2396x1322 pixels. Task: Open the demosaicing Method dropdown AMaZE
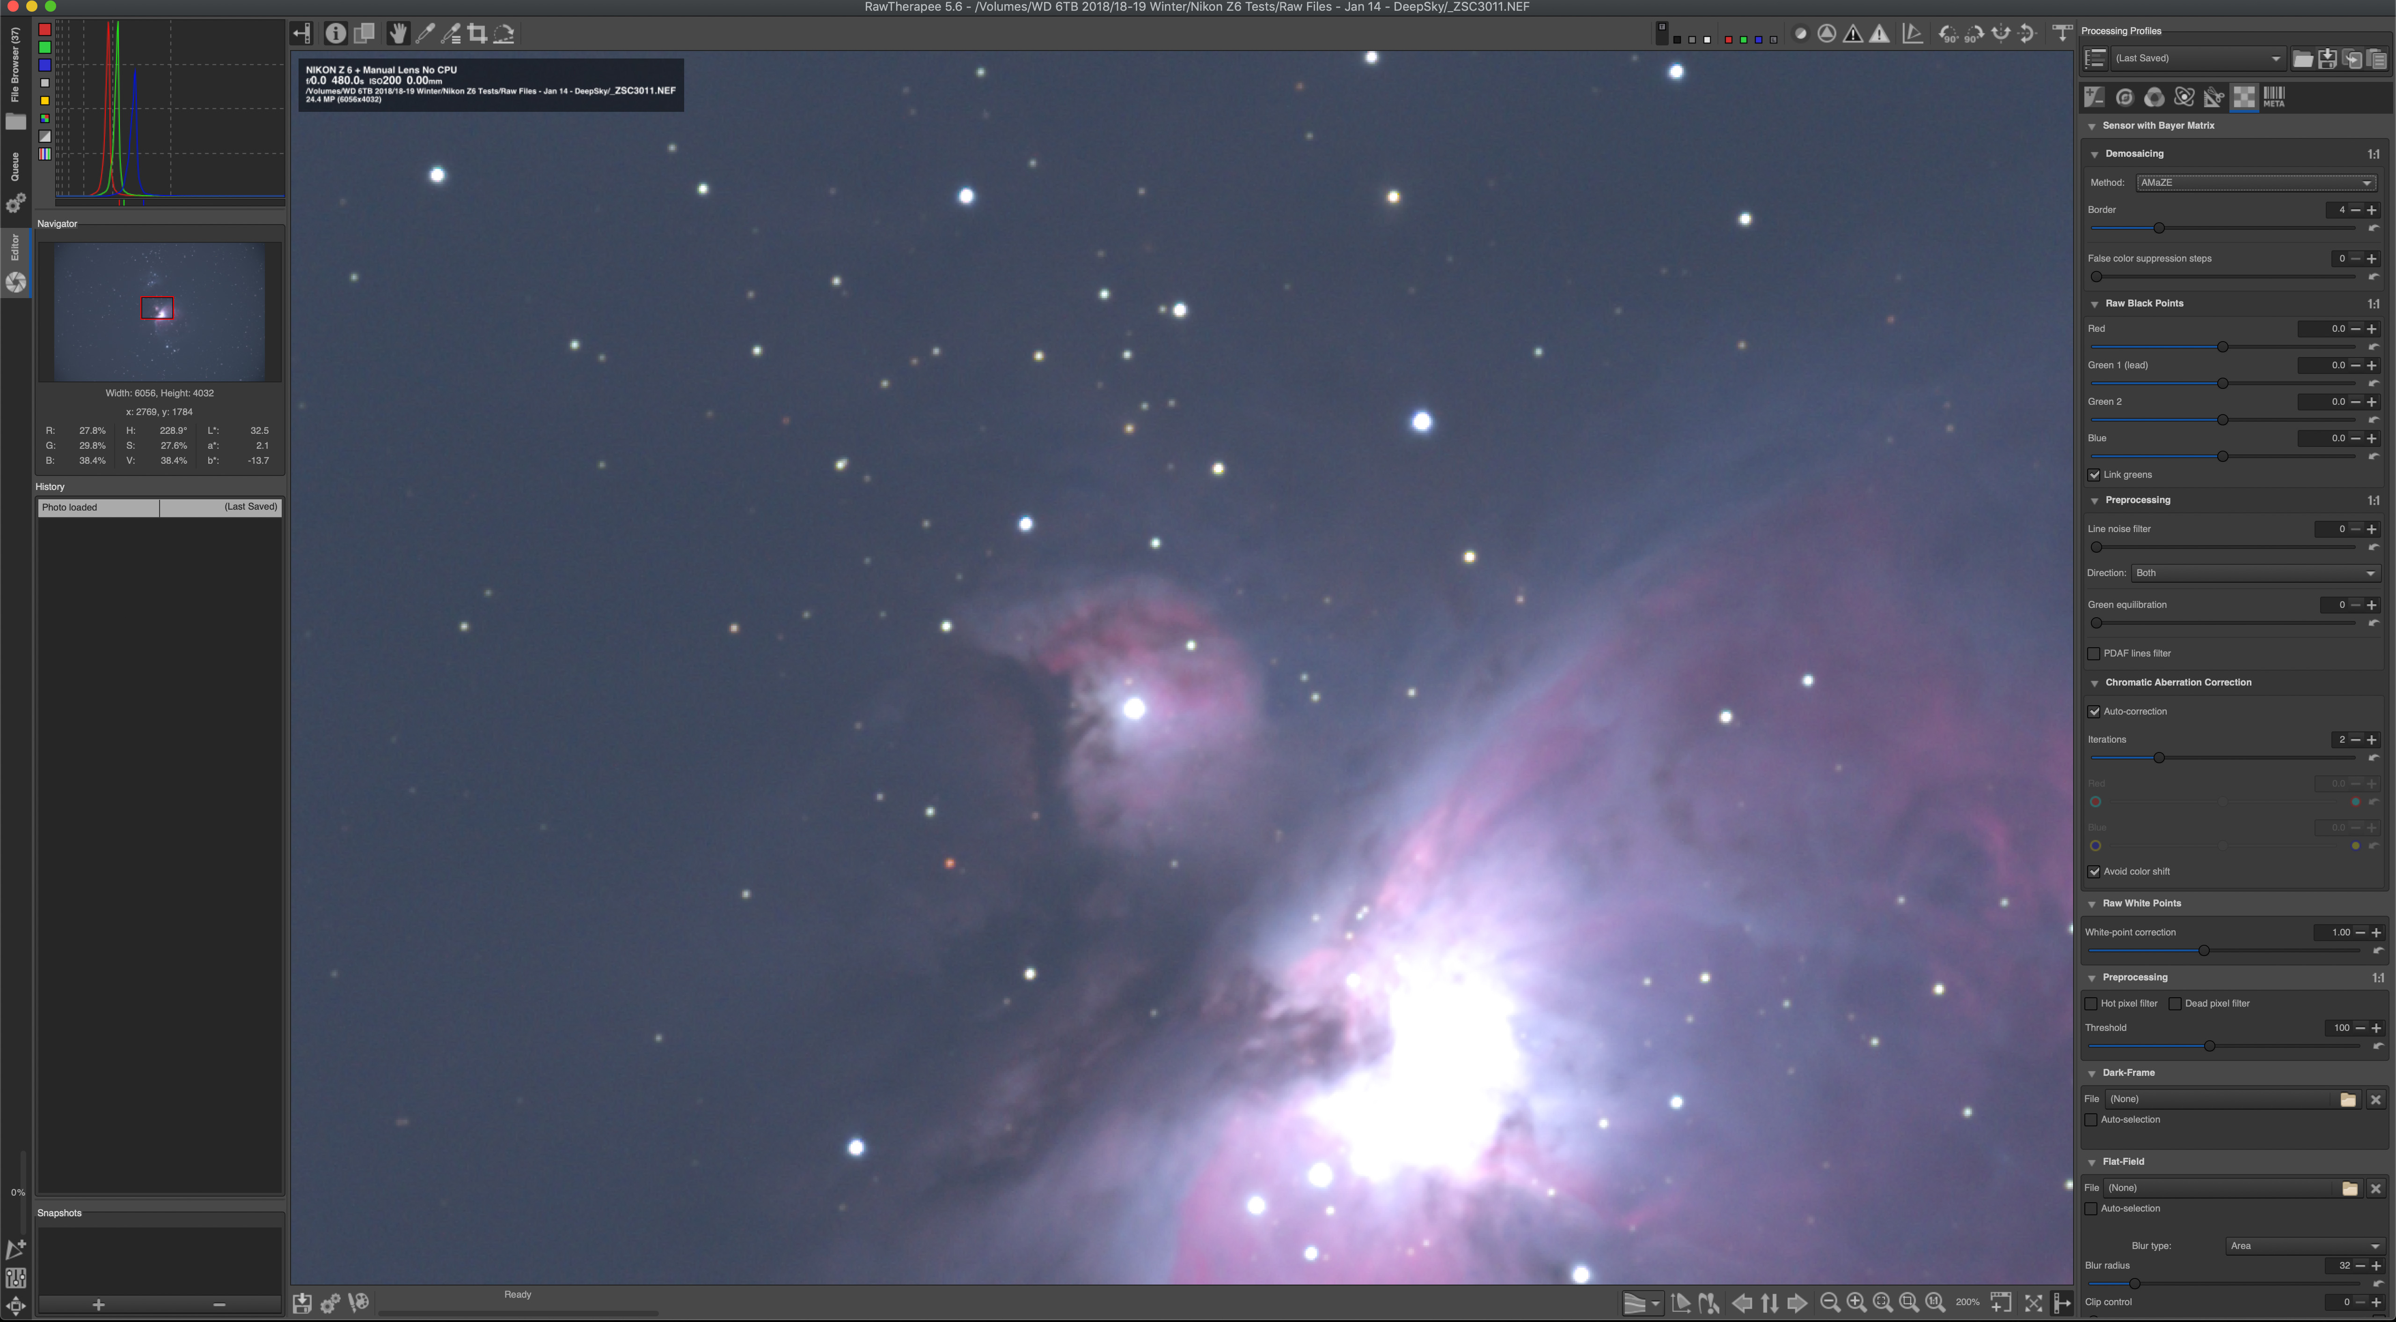click(x=2256, y=183)
